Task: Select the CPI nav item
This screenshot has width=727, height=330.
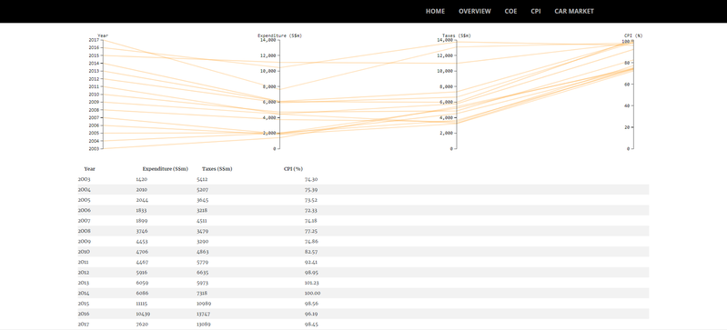Action: 536,11
